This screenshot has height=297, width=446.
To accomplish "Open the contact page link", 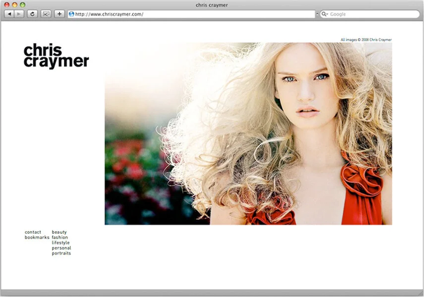I will click(x=33, y=232).
